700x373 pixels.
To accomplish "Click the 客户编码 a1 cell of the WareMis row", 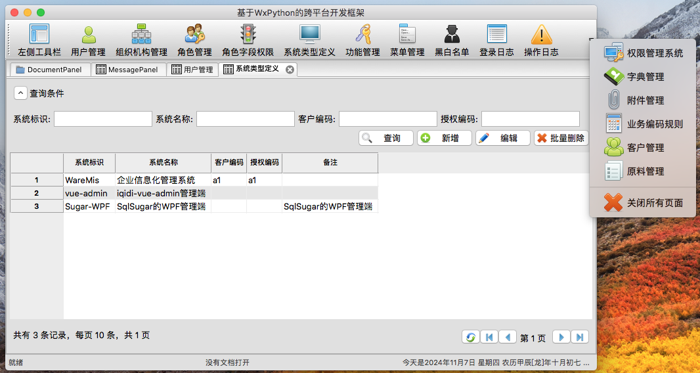I will coord(229,180).
